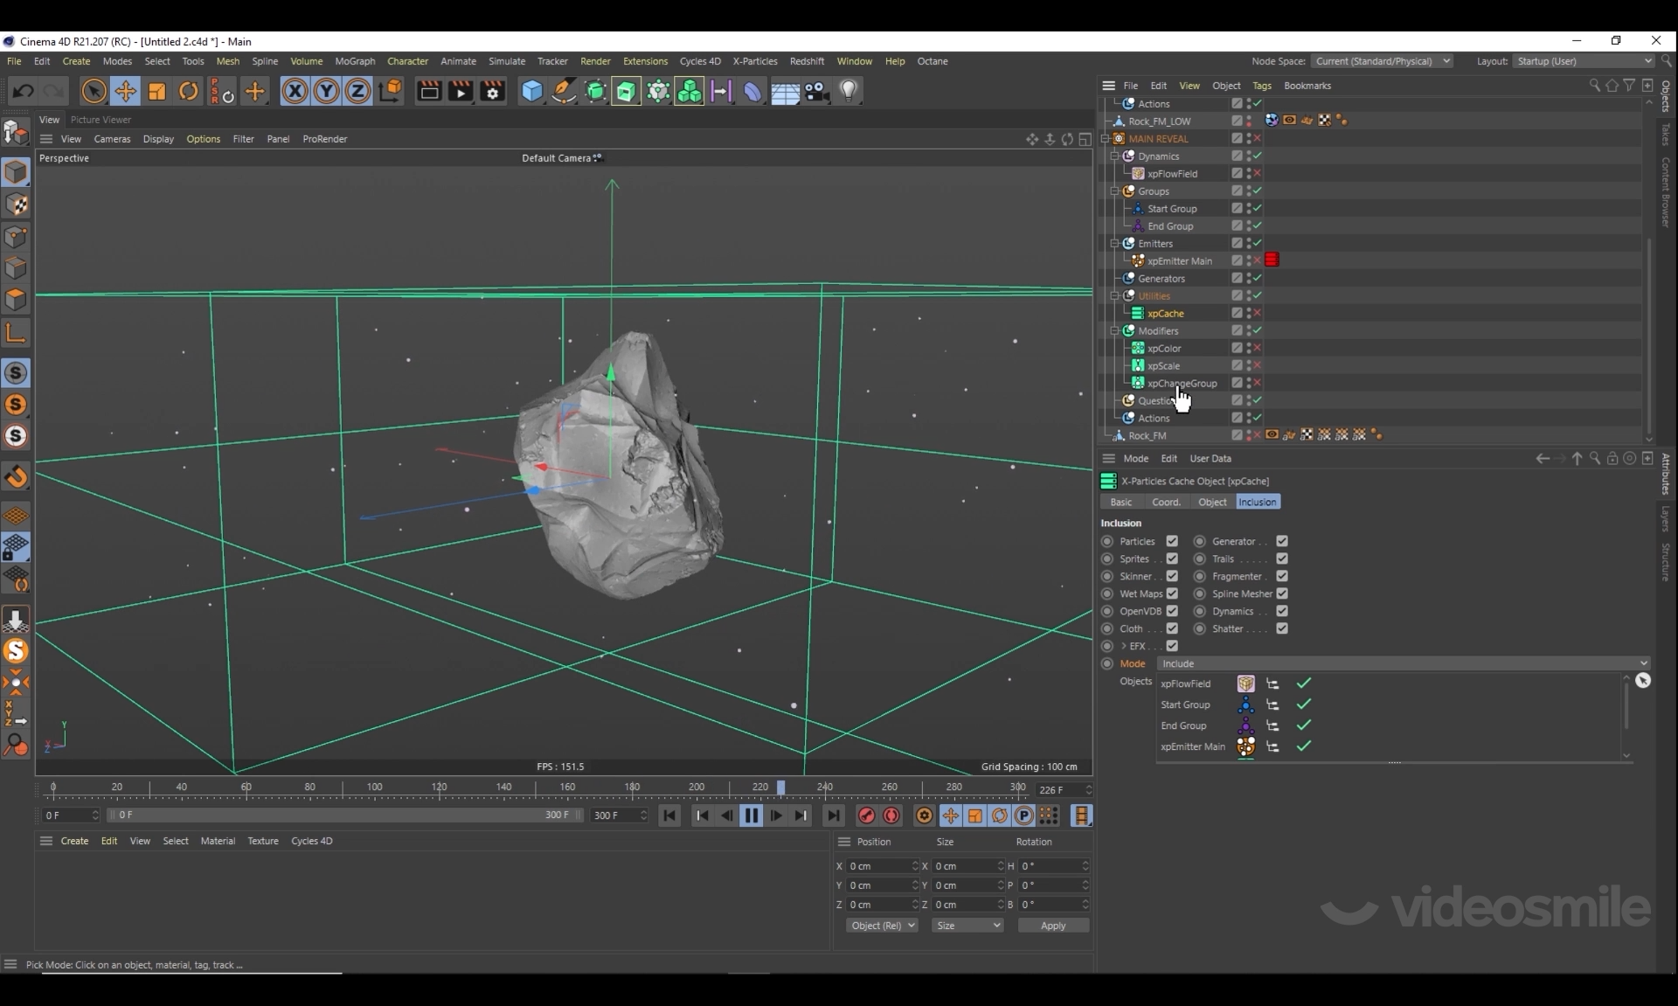Collapse the Modifiers group in tree
This screenshot has width=1678, height=1006.
tap(1115, 331)
